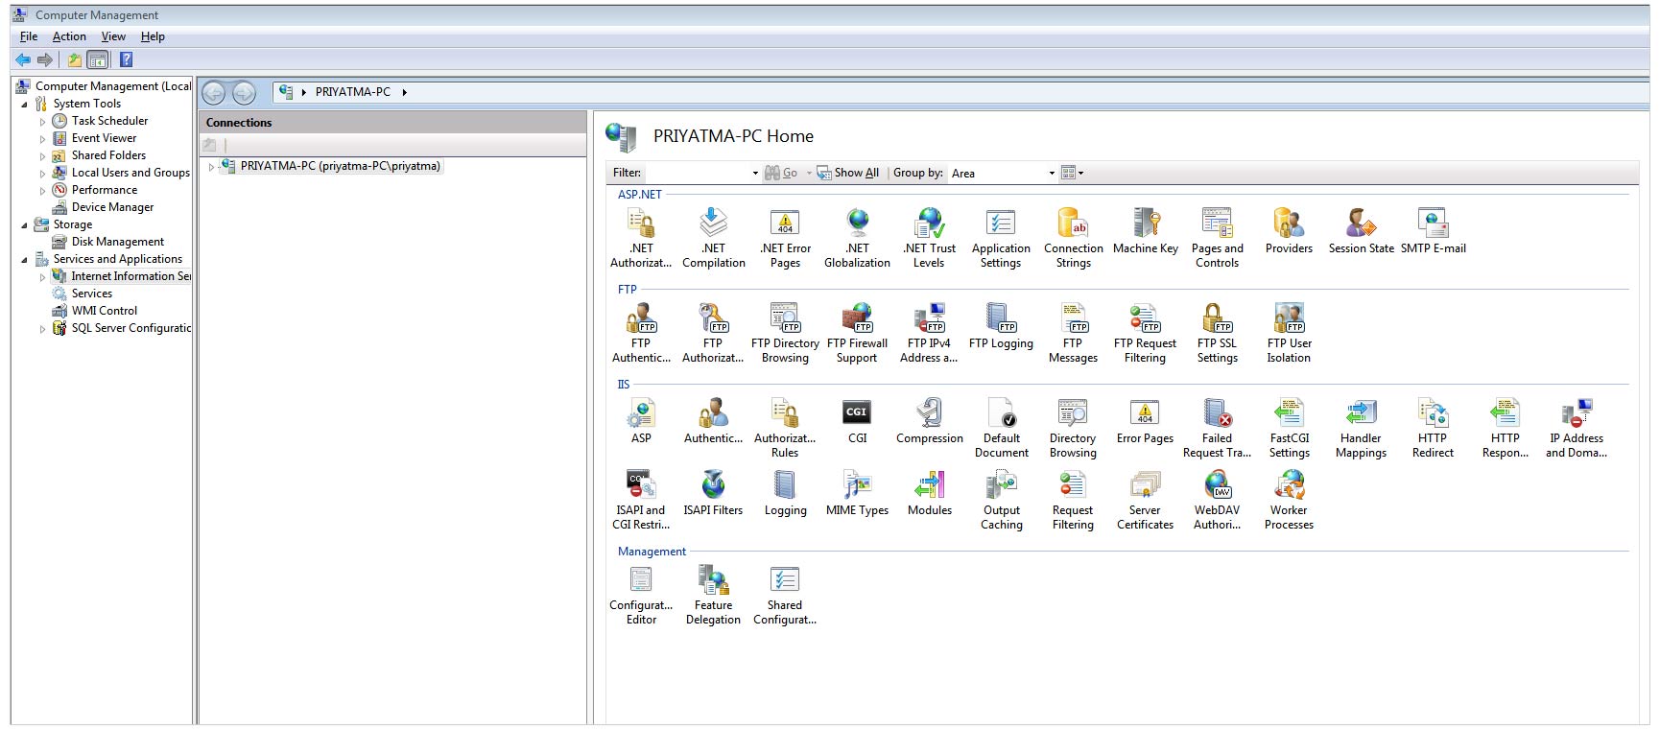Open .NET Compilation settings
Viewport: 1660px width, 729px height.
713,237
